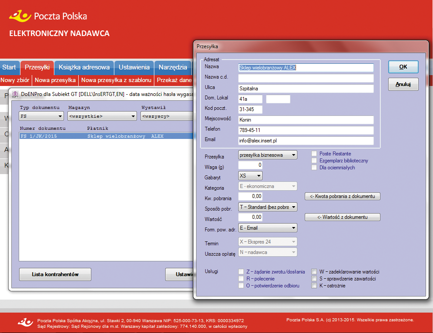Click the Nazwa input field
Screen dimensions: 433x333
[x=306, y=68]
